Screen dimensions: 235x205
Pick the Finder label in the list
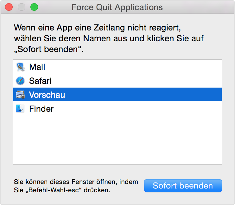tap(41, 109)
